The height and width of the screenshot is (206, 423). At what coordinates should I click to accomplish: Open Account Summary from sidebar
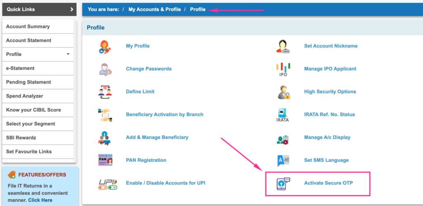(28, 27)
